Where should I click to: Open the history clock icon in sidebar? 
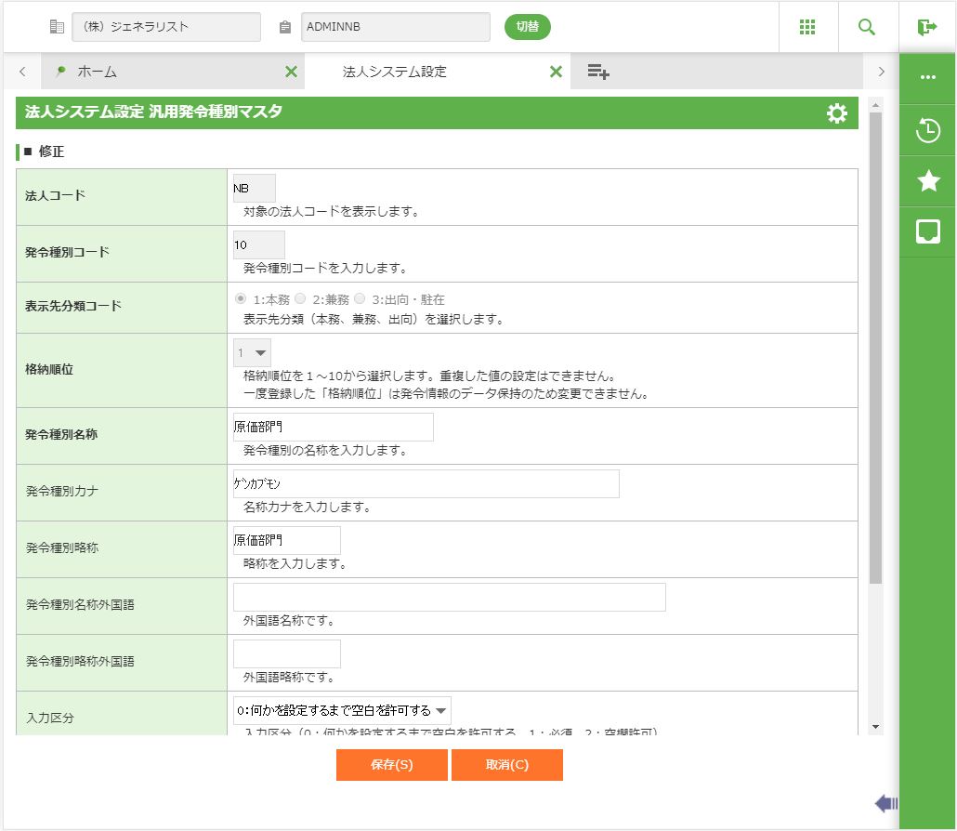click(x=928, y=131)
